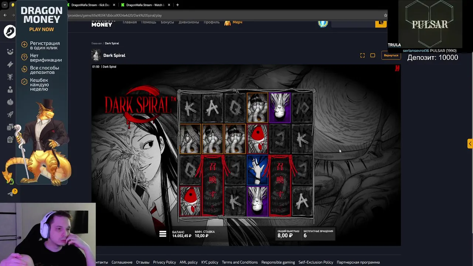
Task: Click the Dark Spiral game thumbnail icon
Action: (96, 55)
